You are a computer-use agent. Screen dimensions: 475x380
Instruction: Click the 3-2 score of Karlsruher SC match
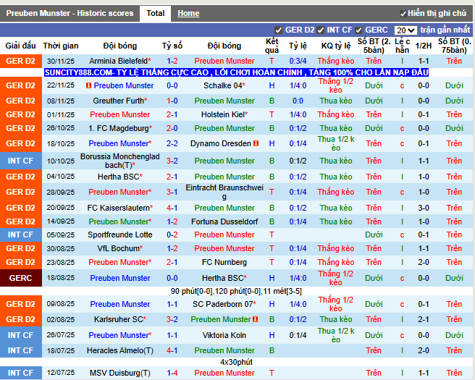pyautogui.click(x=172, y=319)
